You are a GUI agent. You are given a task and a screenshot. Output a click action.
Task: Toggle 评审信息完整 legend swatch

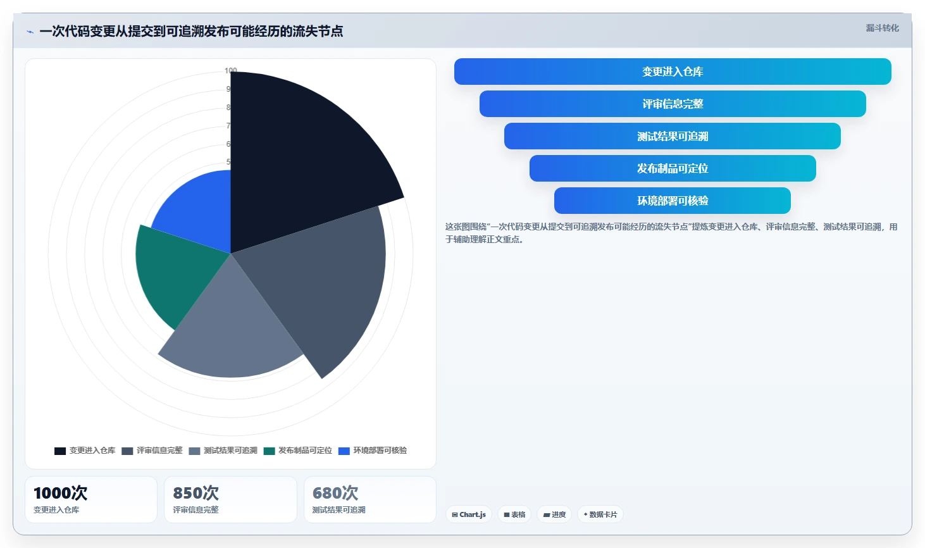(x=127, y=451)
